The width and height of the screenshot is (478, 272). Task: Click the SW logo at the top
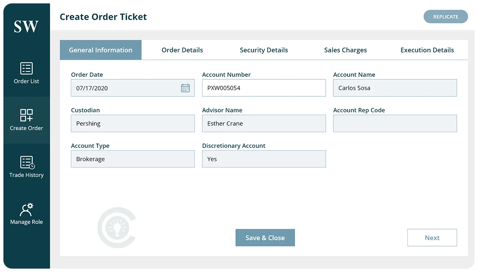26,25
